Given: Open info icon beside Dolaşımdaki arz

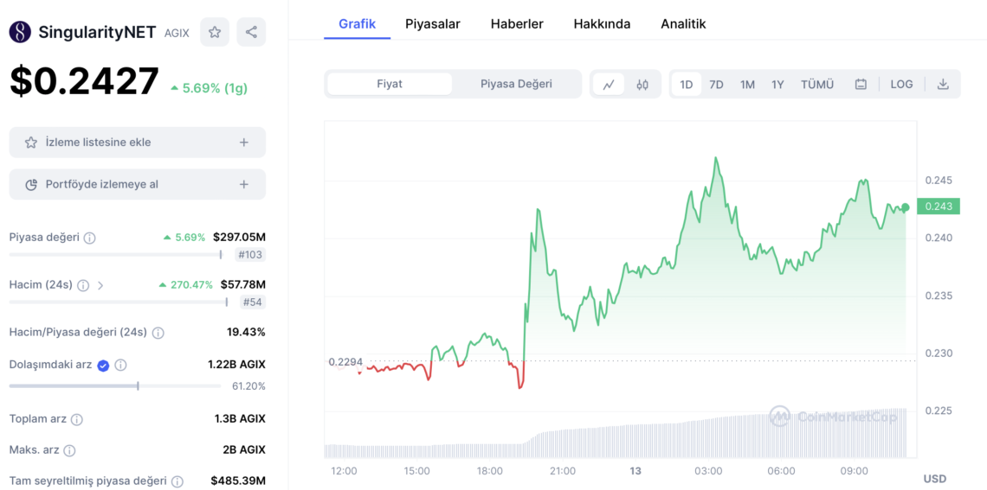Looking at the screenshot, I should 121,365.
